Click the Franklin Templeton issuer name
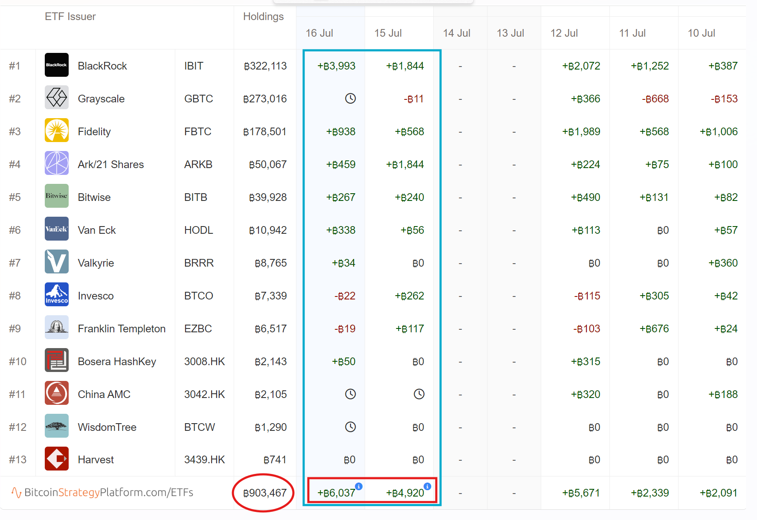This screenshot has width=757, height=520. [122, 329]
